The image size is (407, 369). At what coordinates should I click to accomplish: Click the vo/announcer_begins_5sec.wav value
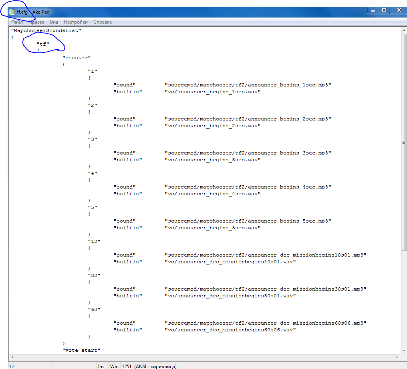pyautogui.click(x=213, y=228)
